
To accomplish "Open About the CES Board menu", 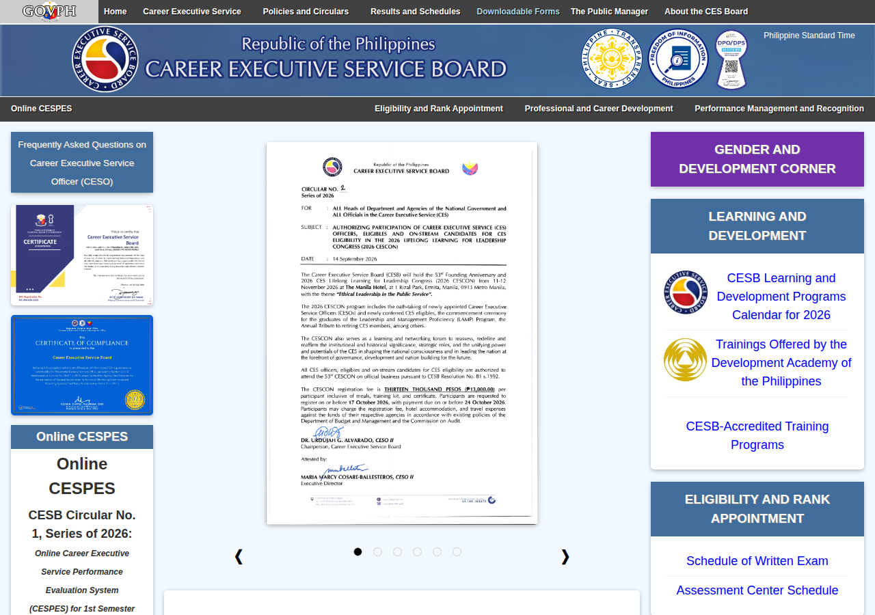I will (706, 12).
